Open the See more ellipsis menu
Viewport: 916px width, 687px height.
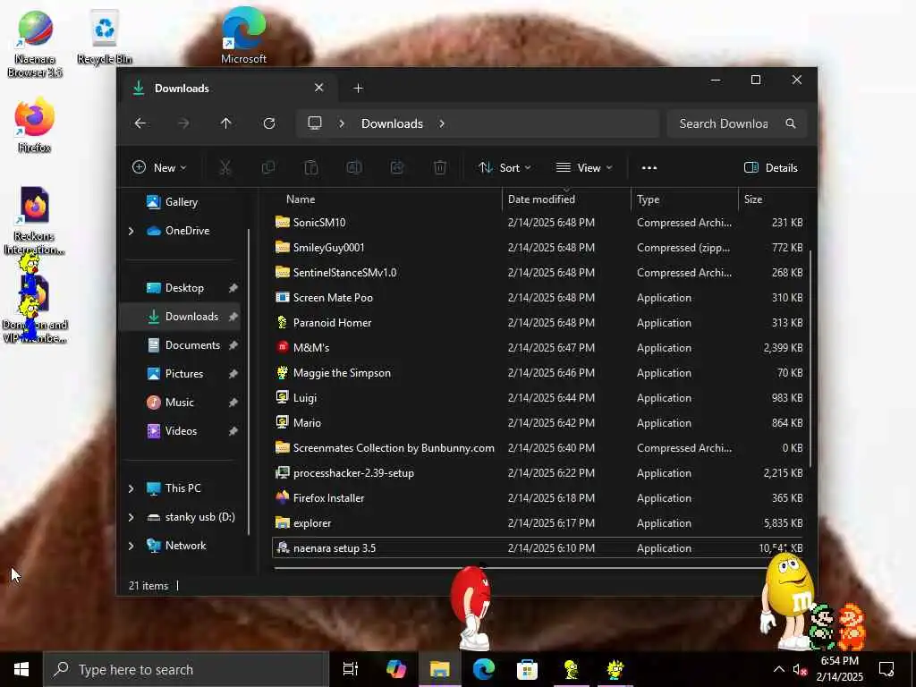649,167
